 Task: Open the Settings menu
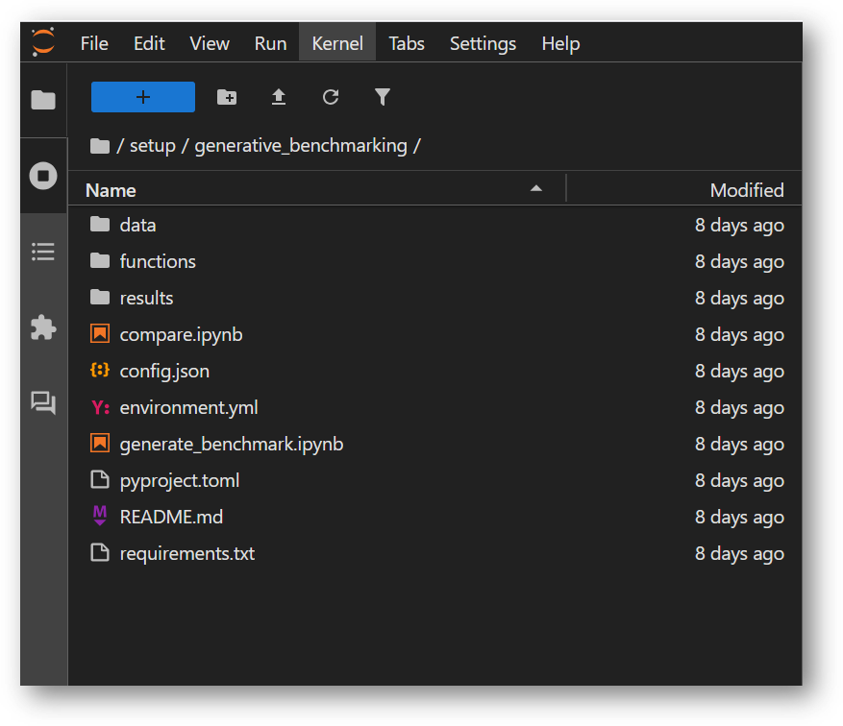483,43
